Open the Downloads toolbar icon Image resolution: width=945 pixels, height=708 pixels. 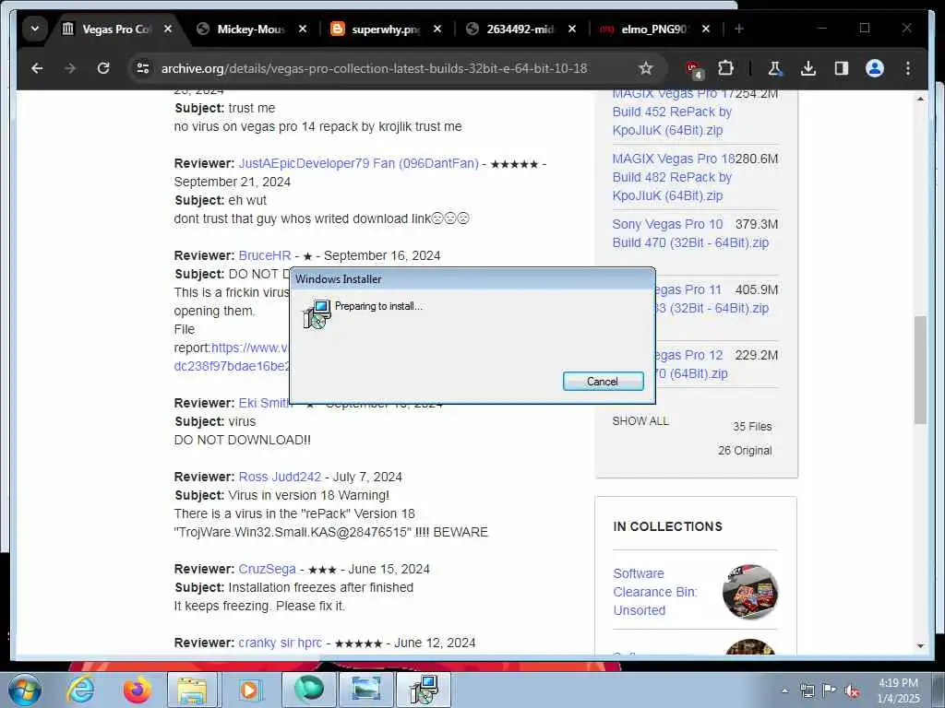coord(808,68)
